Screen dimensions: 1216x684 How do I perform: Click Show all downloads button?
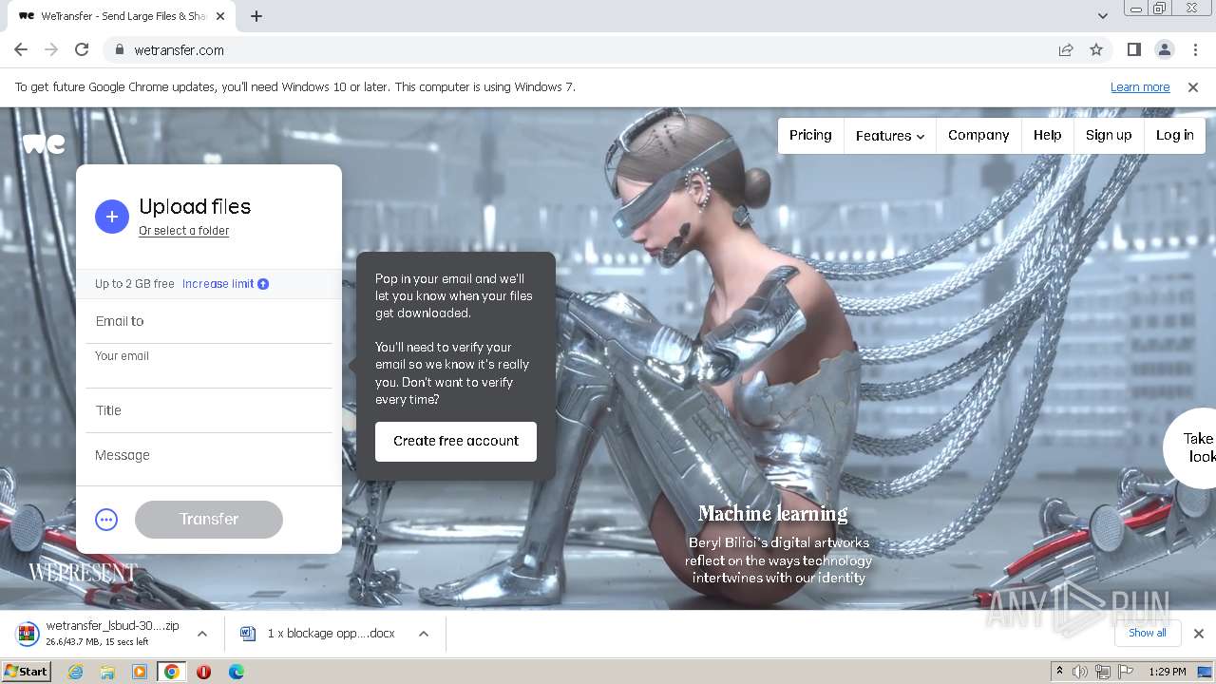tap(1148, 634)
